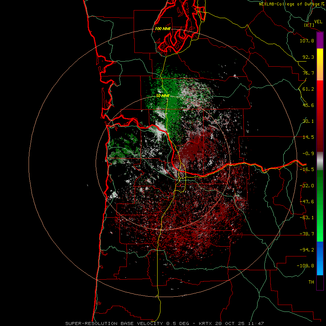Click the 30.1 velocity scale value
This screenshot has height=326, width=326.
click(308, 121)
